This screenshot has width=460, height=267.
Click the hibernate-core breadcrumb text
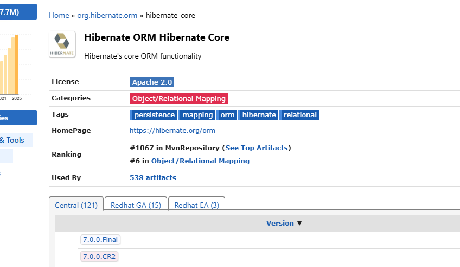pos(170,16)
